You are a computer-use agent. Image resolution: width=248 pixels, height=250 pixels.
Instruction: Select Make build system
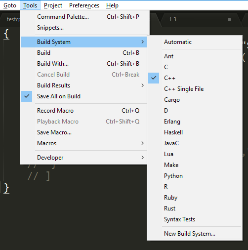tap(195, 165)
